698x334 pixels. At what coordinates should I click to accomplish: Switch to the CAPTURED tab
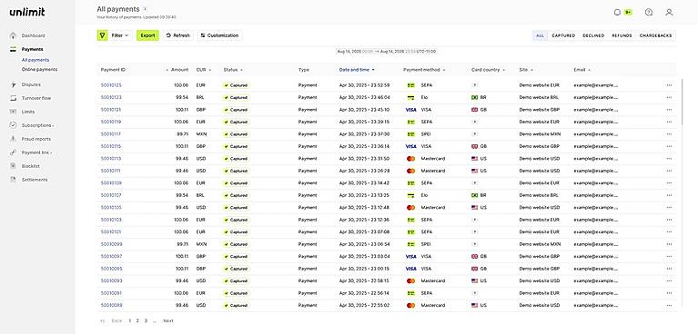click(563, 35)
